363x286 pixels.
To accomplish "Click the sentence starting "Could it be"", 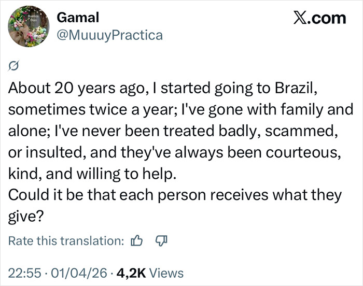I will pos(175,195).
